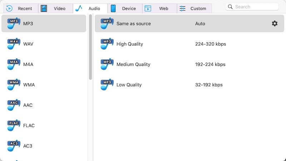Viewport: 286px width, 161px height.
Task: Choose the AC3 format icon
Action: pyautogui.click(x=14, y=146)
